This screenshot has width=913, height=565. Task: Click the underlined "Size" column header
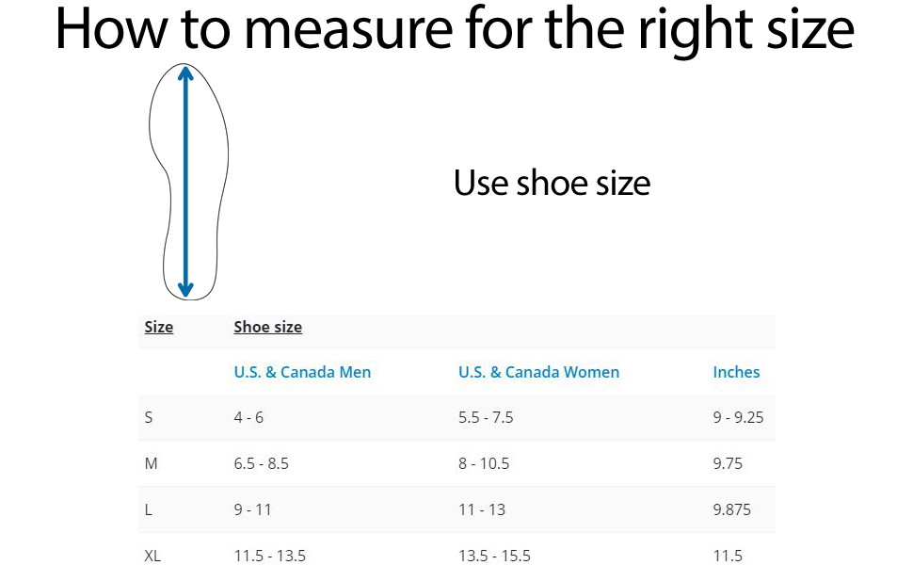[159, 328]
